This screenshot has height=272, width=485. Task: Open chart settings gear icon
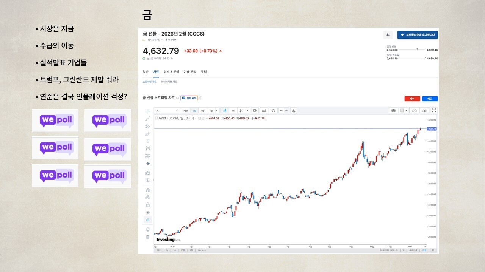tap(255, 111)
